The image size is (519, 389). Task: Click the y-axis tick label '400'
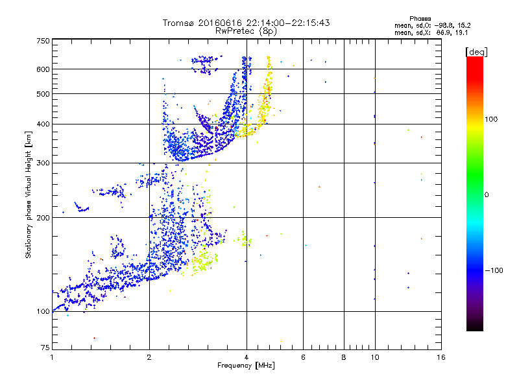43,124
